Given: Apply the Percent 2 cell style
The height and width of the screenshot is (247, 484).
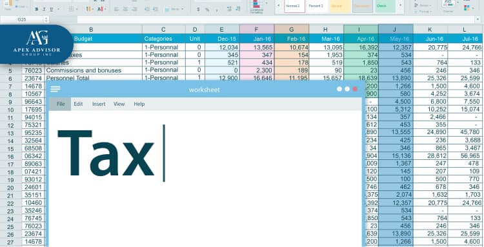Looking at the screenshot, I should tap(317, 6).
